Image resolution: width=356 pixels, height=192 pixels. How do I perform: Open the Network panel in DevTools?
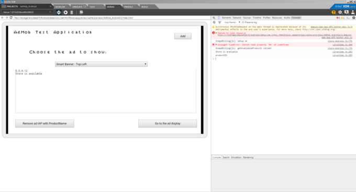point(237,18)
